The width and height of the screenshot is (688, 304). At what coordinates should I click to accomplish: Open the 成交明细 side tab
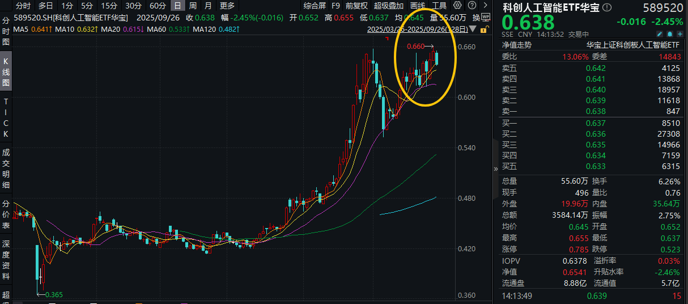[x=6, y=168]
